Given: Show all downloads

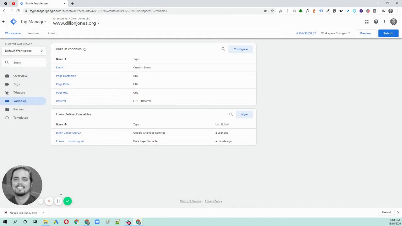Looking at the screenshot, I should click(x=386, y=213).
